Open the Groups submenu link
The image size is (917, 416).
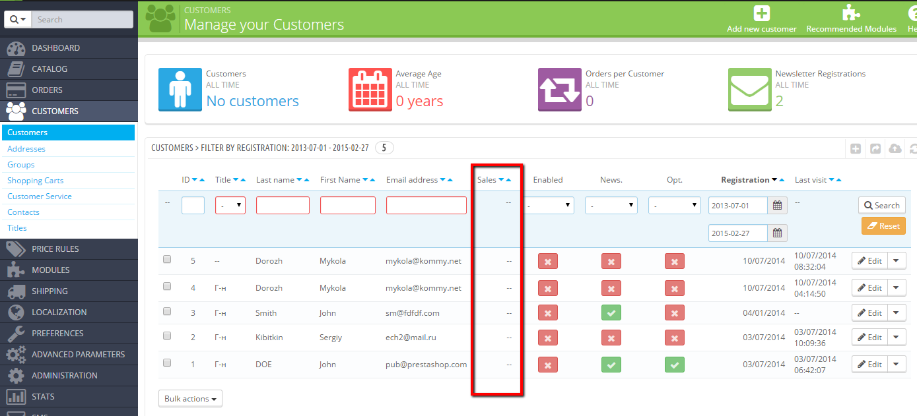21,165
